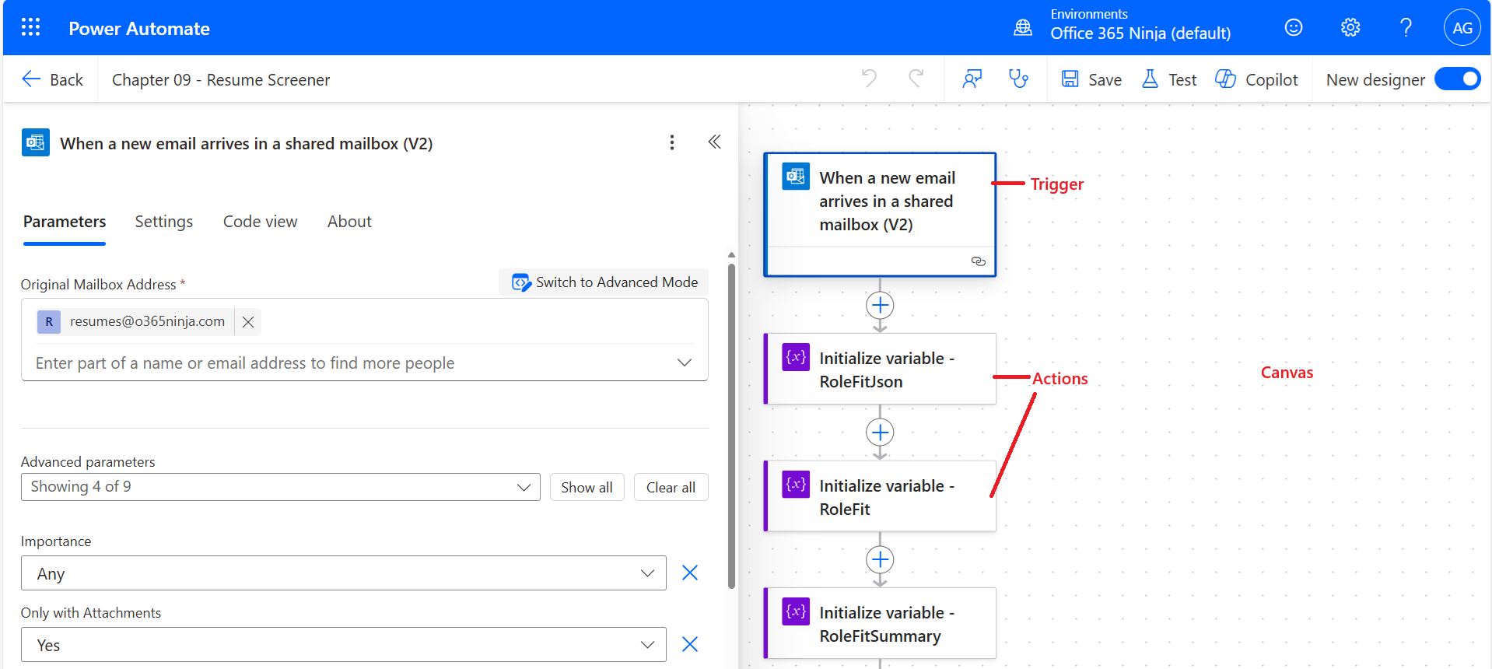Click the Outlook icon on trigger card
This screenshot has height=669, width=1492.
pos(795,177)
